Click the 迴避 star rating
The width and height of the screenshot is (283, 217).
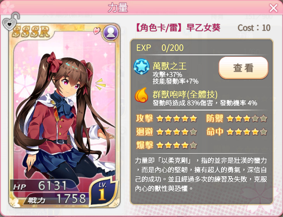tap(166, 132)
